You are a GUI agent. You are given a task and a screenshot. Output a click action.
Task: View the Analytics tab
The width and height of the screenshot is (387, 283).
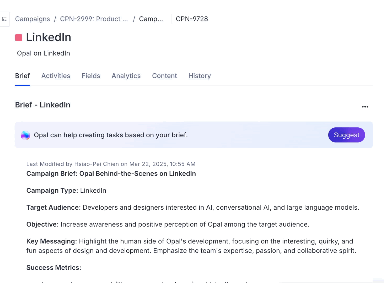pyautogui.click(x=126, y=76)
